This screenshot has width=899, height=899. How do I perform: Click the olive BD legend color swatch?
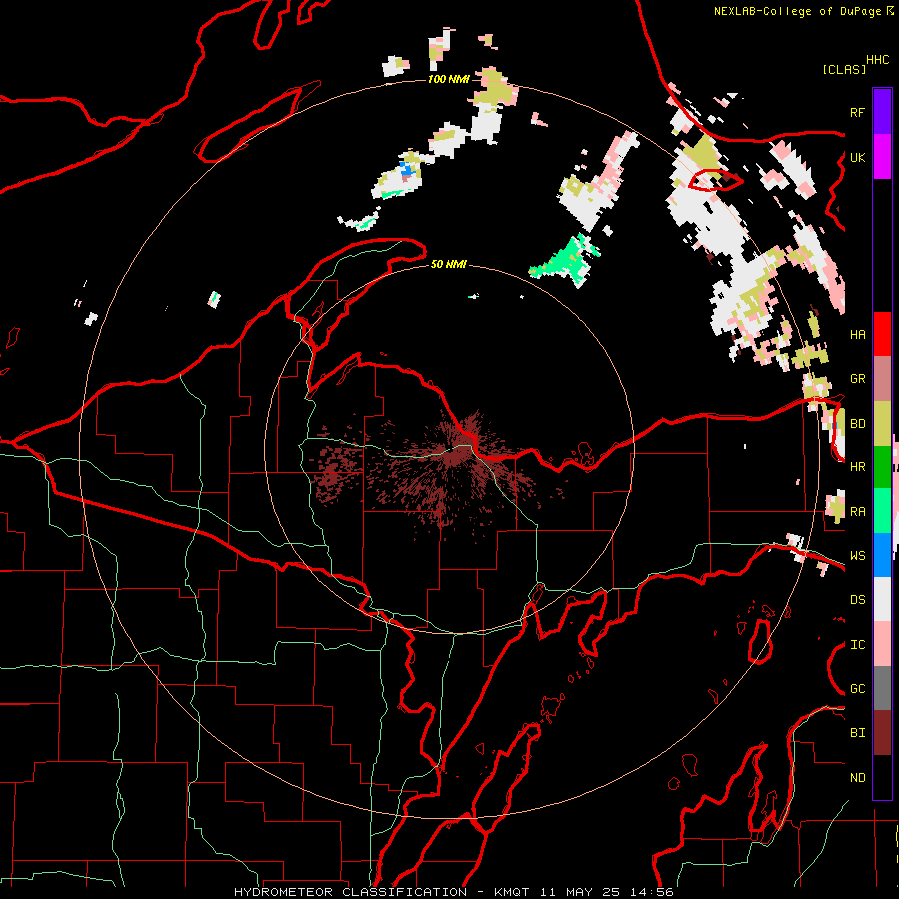click(882, 424)
